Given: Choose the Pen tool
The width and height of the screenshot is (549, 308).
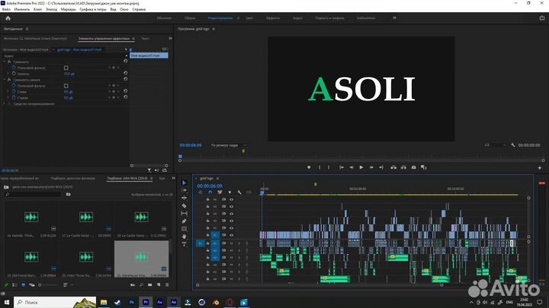Looking at the screenshot, I should 184,221.
